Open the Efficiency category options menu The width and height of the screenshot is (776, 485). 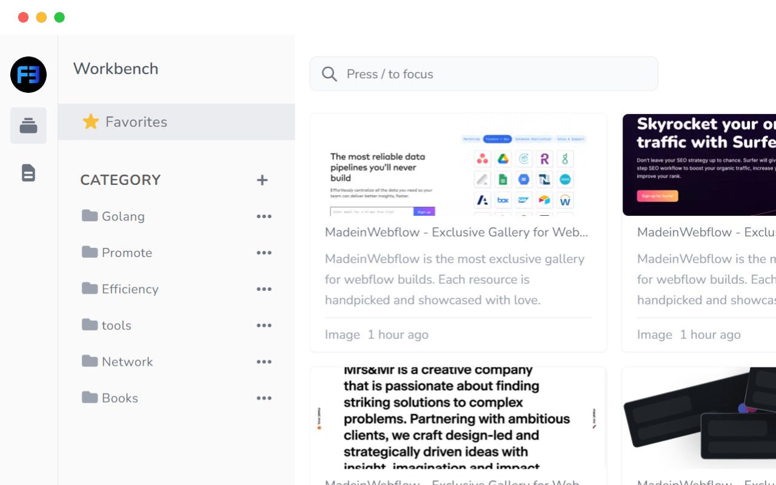[264, 289]
